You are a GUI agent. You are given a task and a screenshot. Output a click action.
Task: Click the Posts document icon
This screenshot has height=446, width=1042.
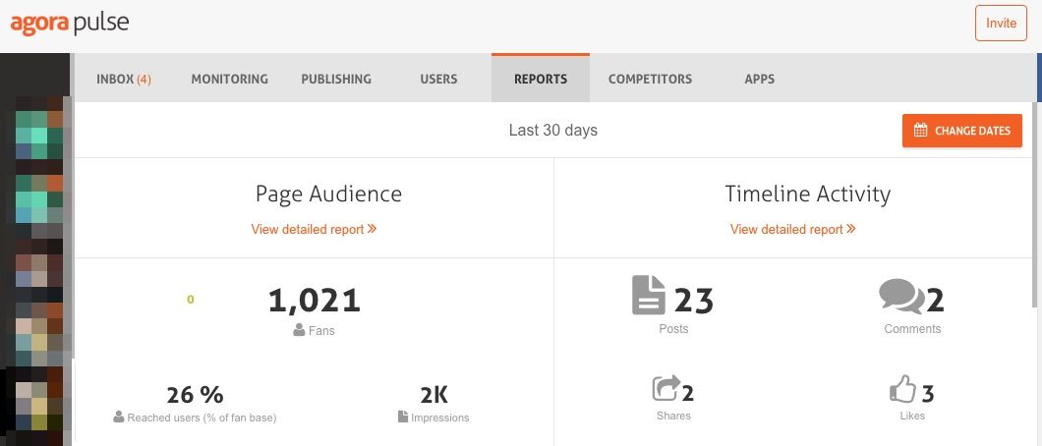(649, 296)
